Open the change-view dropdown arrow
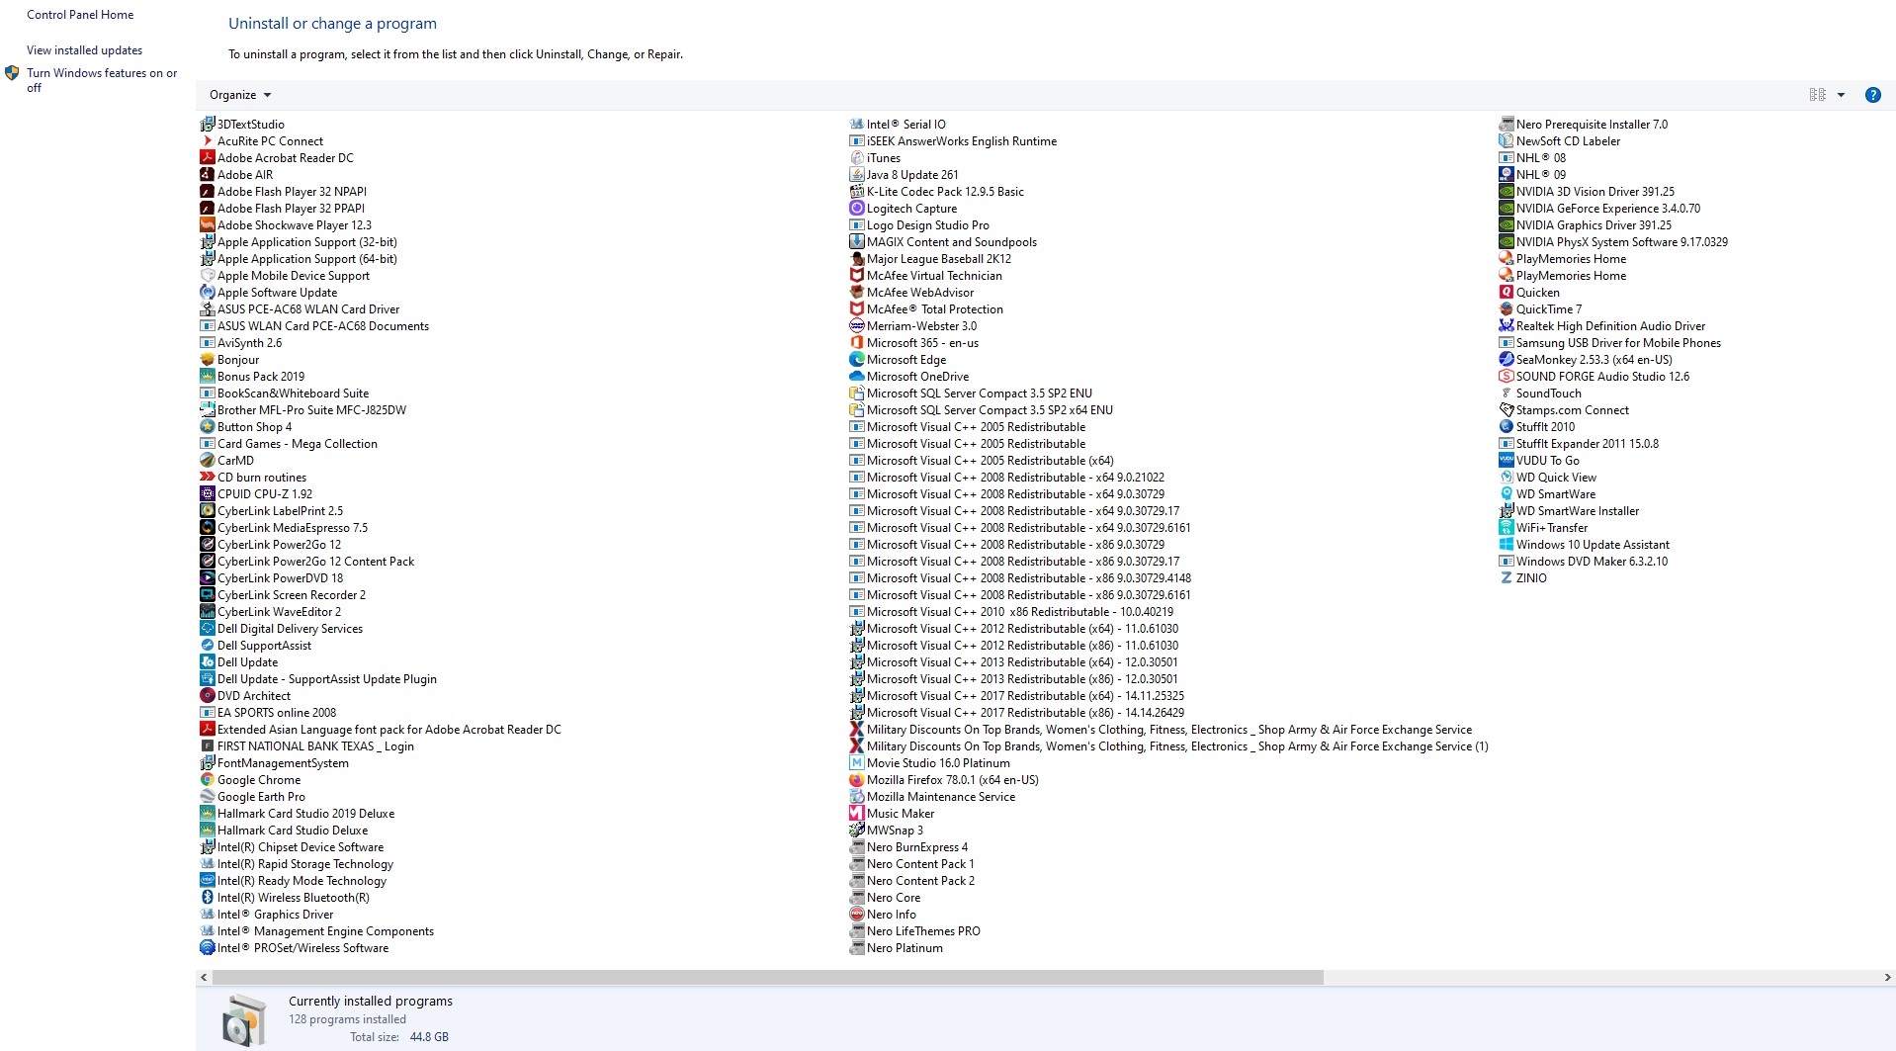Viewport: 1896px width, 1051px height. coord(1841,94)
